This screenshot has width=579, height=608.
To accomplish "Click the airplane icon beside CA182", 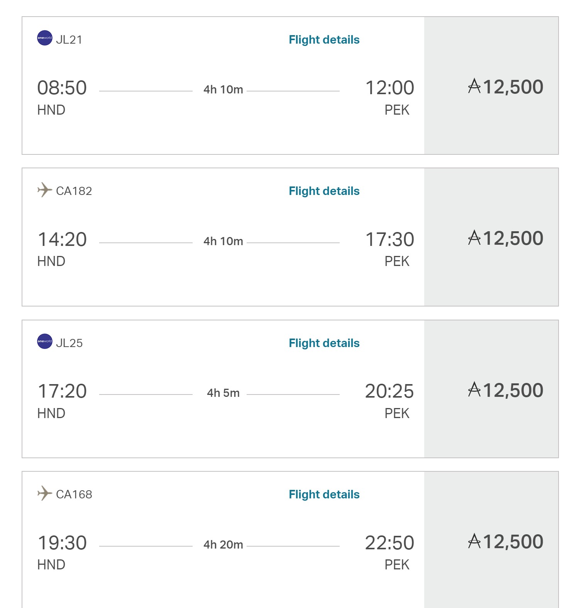I will click(45, 190).
